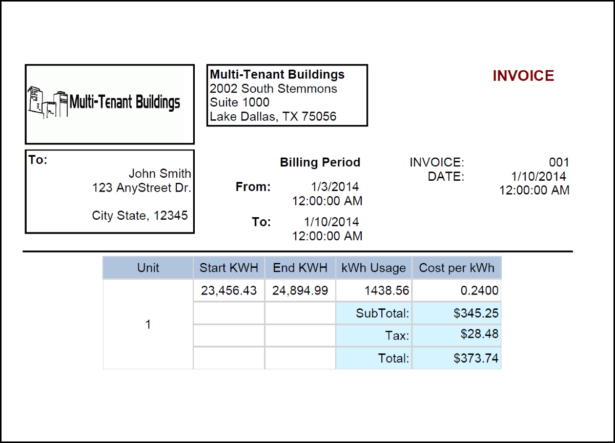Click the Unit column header
Screen dimensions: 615x443
(x=148, y=268)
